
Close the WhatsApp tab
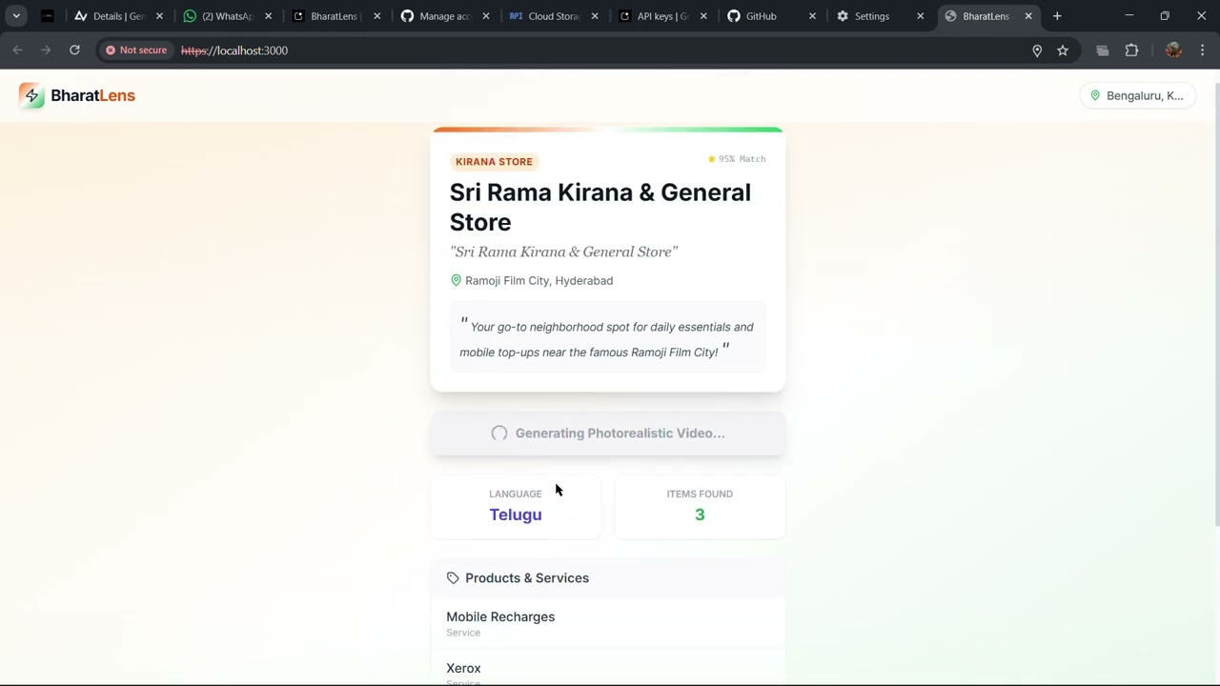coord(268,16)
